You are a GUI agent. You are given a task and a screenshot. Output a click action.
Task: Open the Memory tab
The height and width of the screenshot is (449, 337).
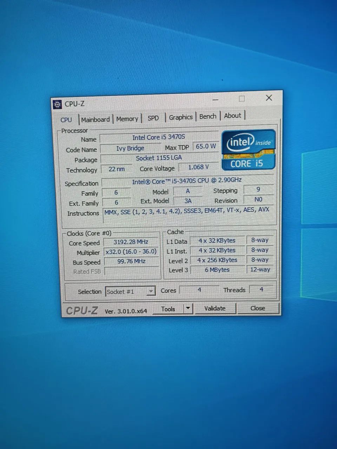point(127,119)
